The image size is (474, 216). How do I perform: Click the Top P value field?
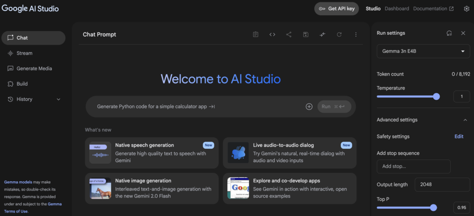click(462, 208)
